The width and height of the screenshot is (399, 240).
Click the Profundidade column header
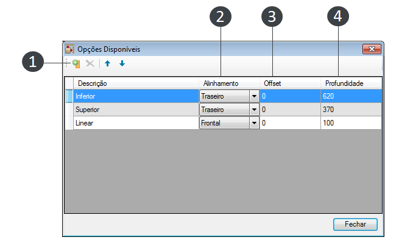[x=351, y=83]
